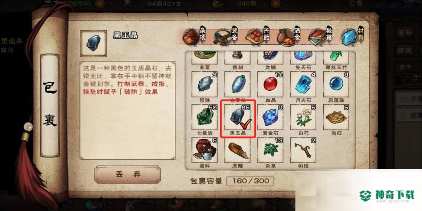Select the 陨铁 meteorite iron item

(205, 84)
